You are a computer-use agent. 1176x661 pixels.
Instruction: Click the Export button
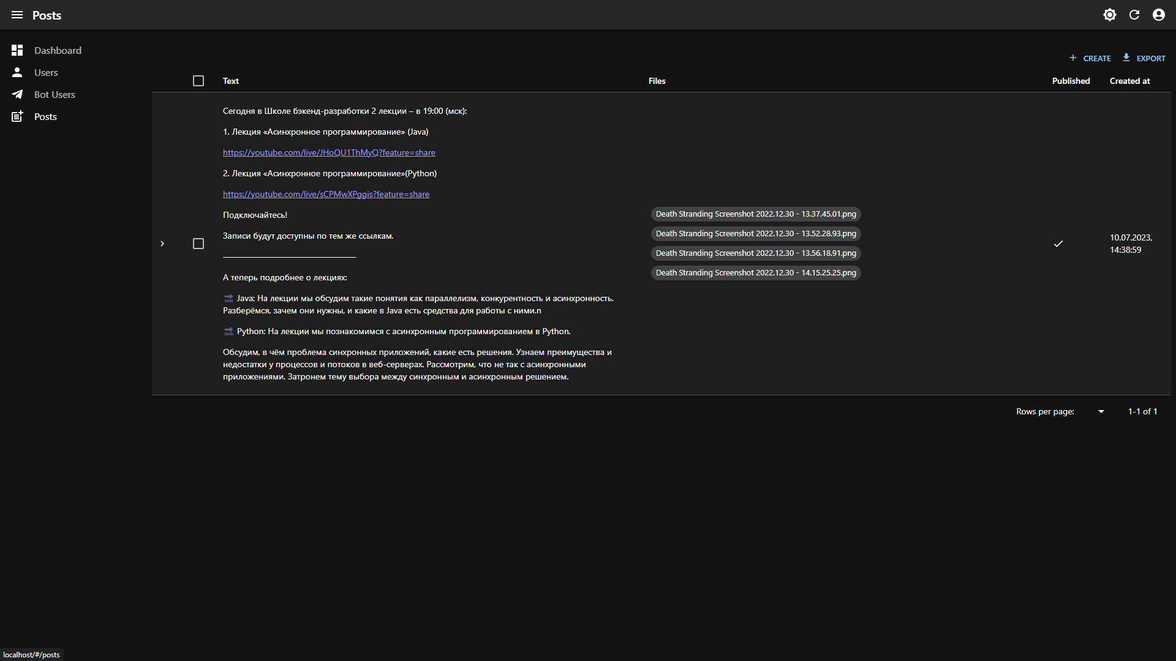coord(1144,58)
